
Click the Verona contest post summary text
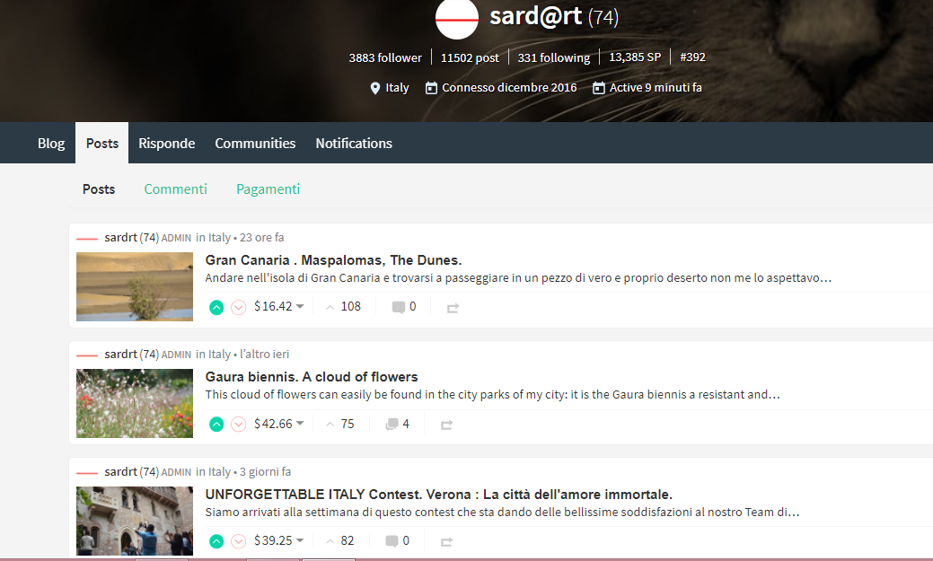point(502,513)
